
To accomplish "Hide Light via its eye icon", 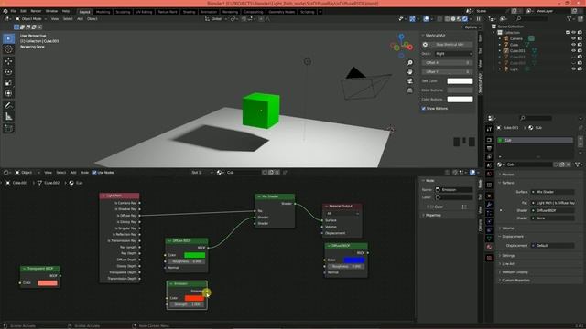I will [573, 69].
